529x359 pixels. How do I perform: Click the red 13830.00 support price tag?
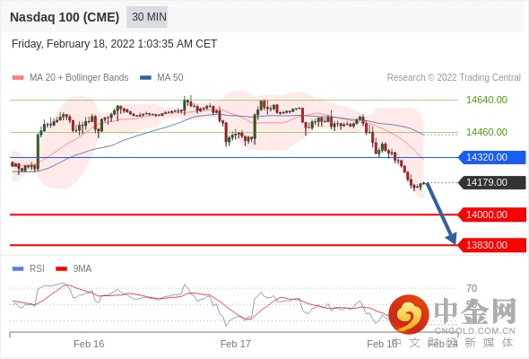pyautogui.click(x=492, y=245)
